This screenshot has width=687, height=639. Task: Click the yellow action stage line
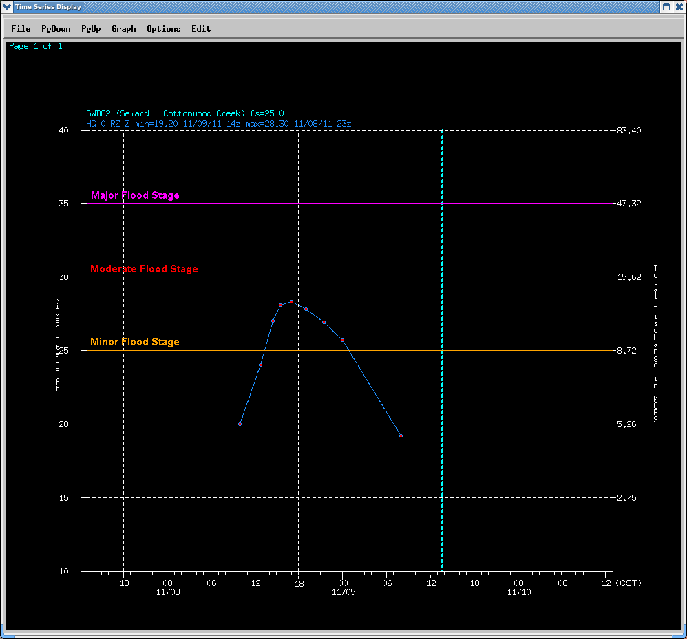(x=523, y=380)
